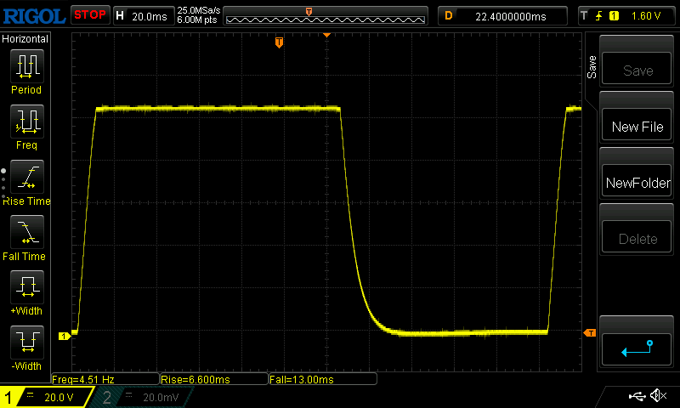Click the Fall=13.00ms measurement result
Screen dimensions: 680x408
coord(323,379)
